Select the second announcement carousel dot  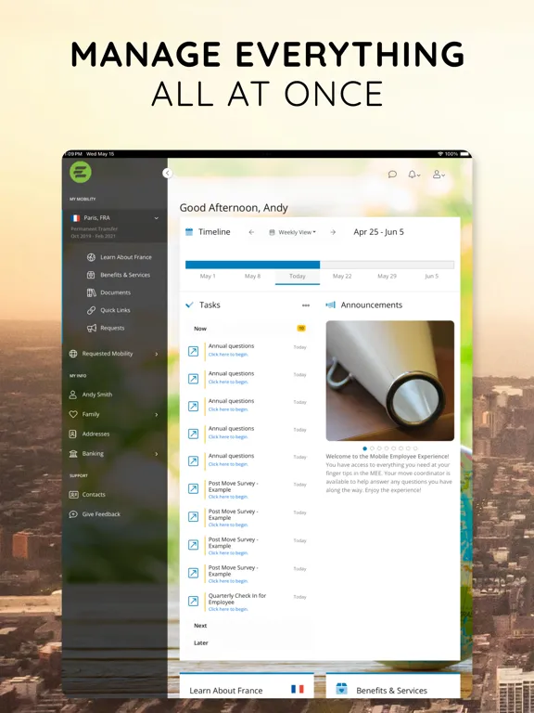(x=372, y=448)
